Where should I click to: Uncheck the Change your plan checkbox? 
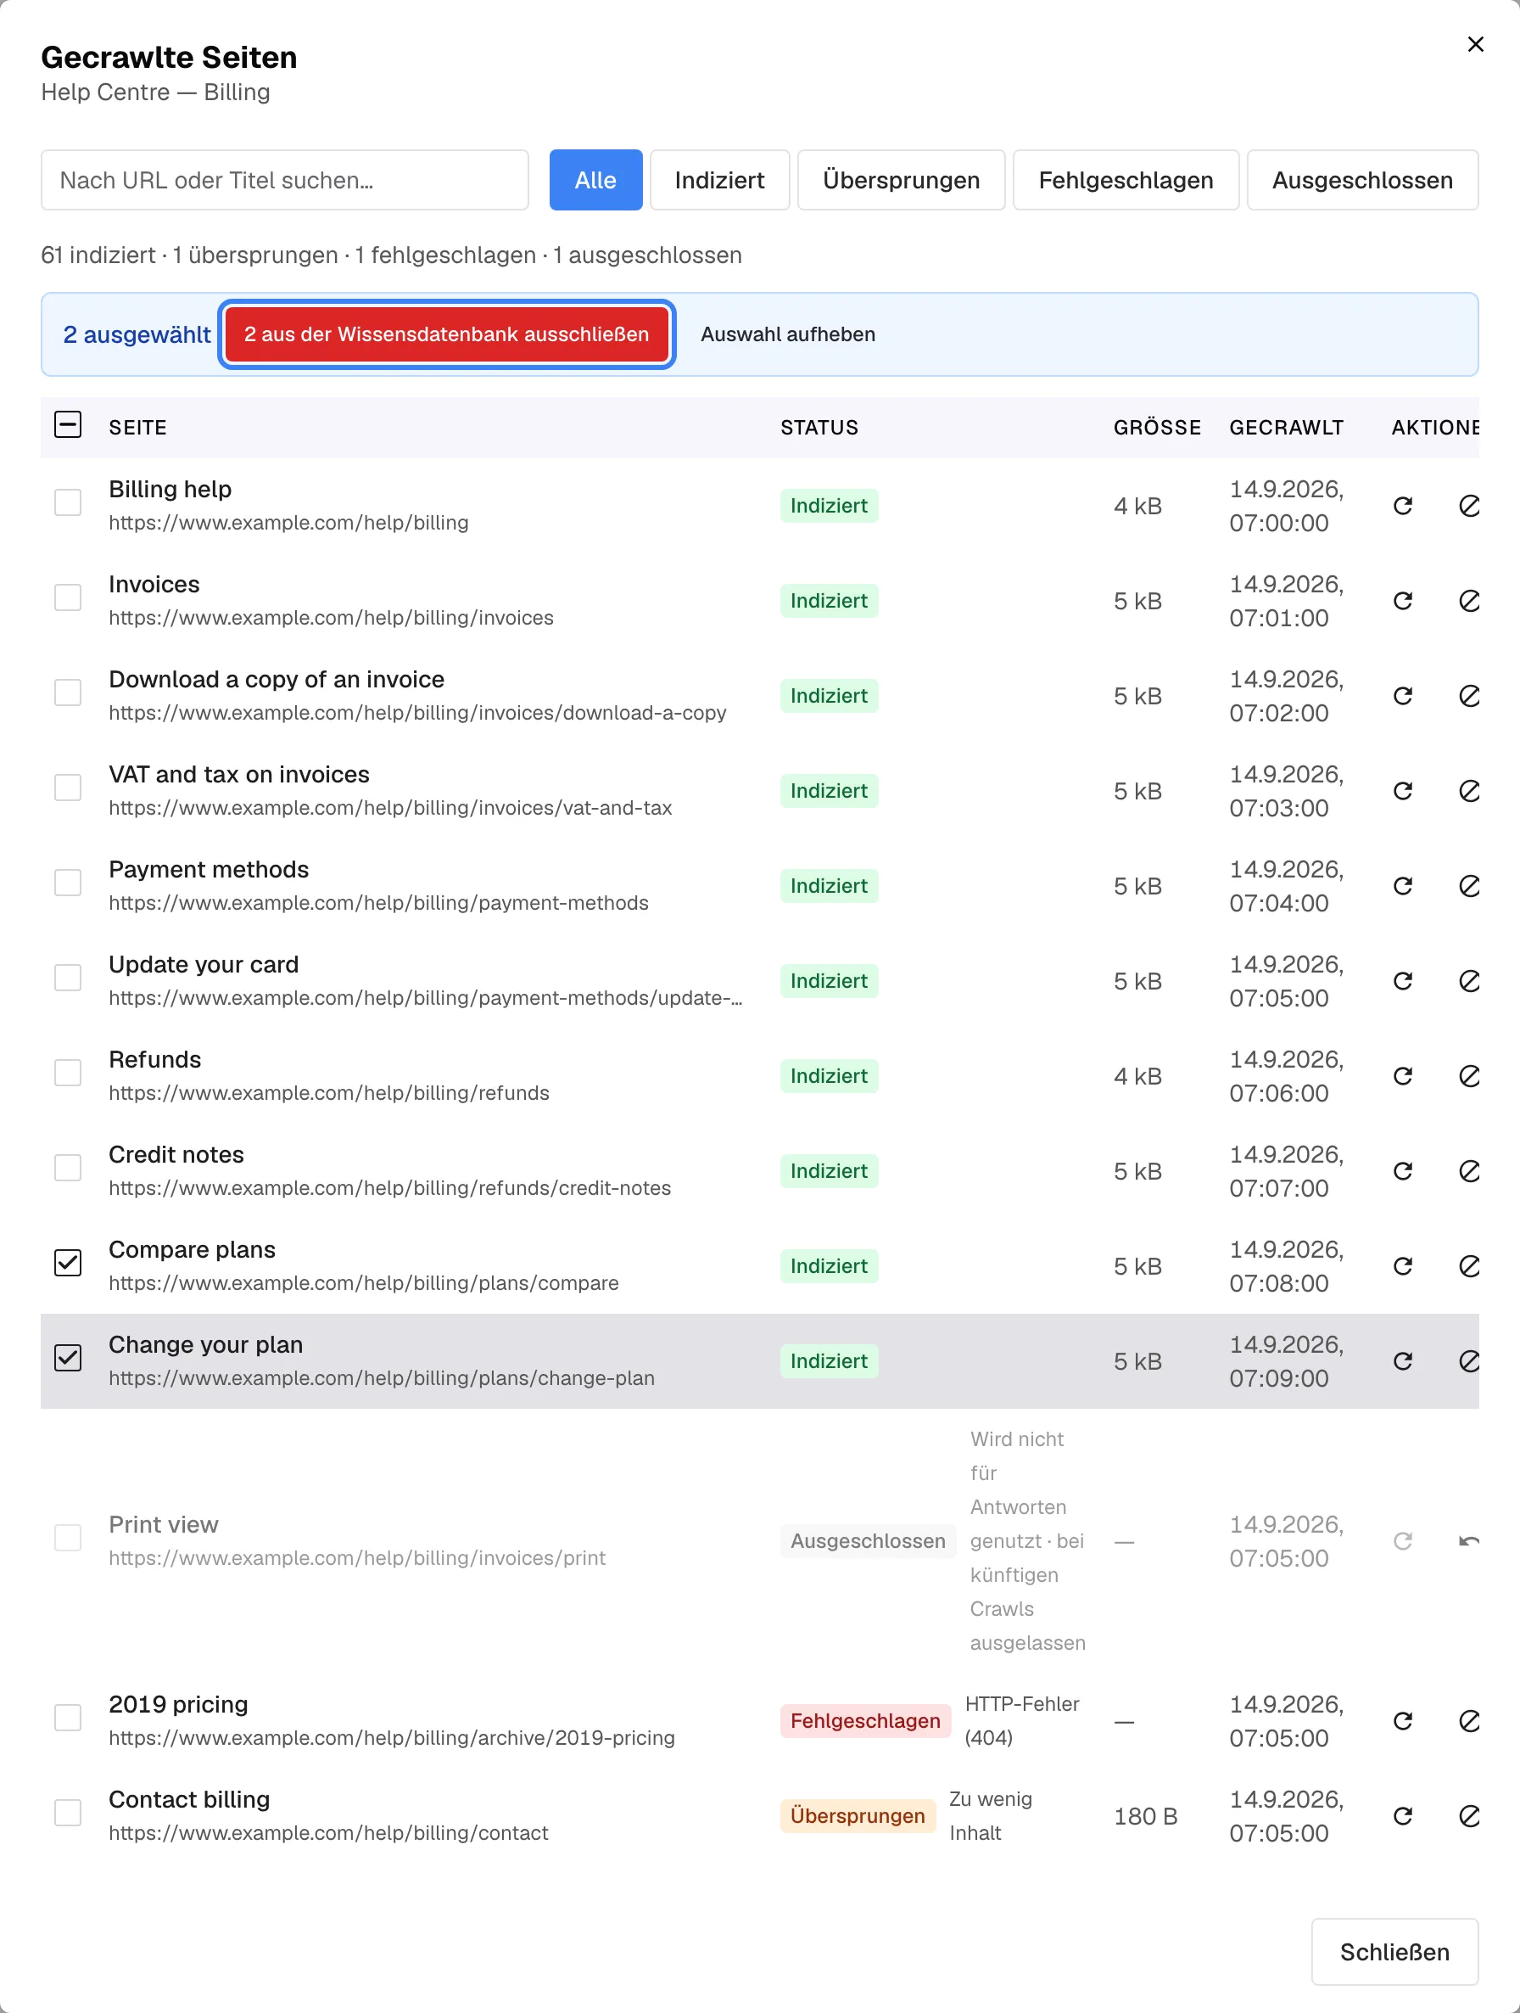[68, 1358]
